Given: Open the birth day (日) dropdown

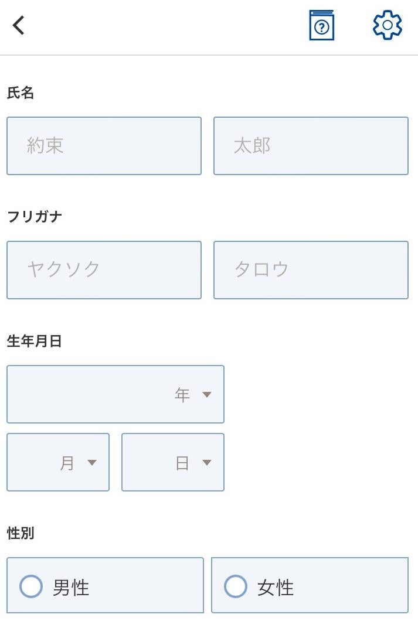Looking at the screenshot, I should (173, 462).
